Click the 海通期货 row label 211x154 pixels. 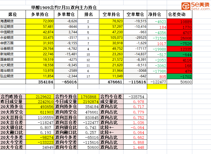pos(13,21)
